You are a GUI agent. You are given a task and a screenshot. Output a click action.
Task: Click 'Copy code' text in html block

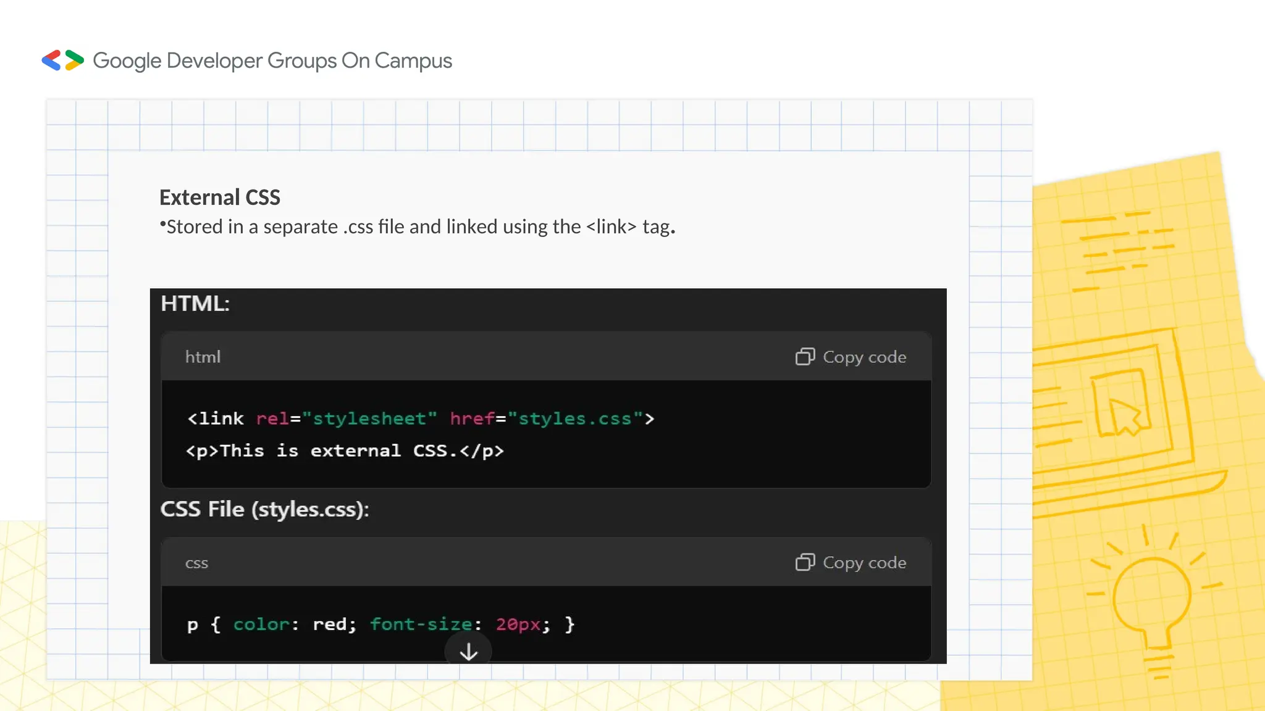pos(864,357)
